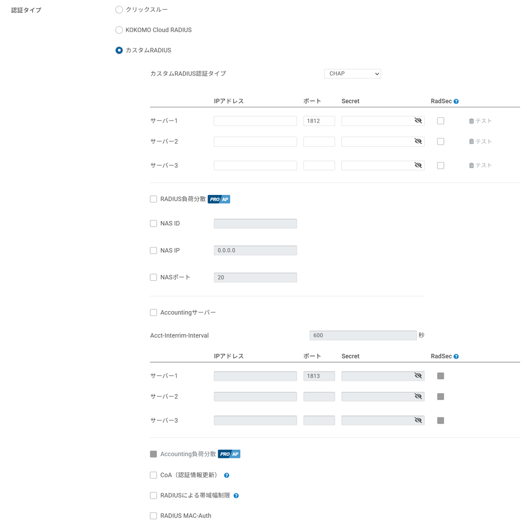
Task: Select the クリックスルー radio option
Action: 119,10
